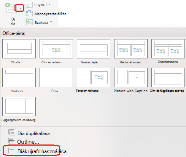Pick the Két tartalomrész layout

point(131,49)
